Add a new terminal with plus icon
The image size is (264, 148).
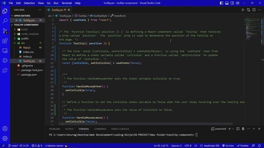click(x=229, y=129)
